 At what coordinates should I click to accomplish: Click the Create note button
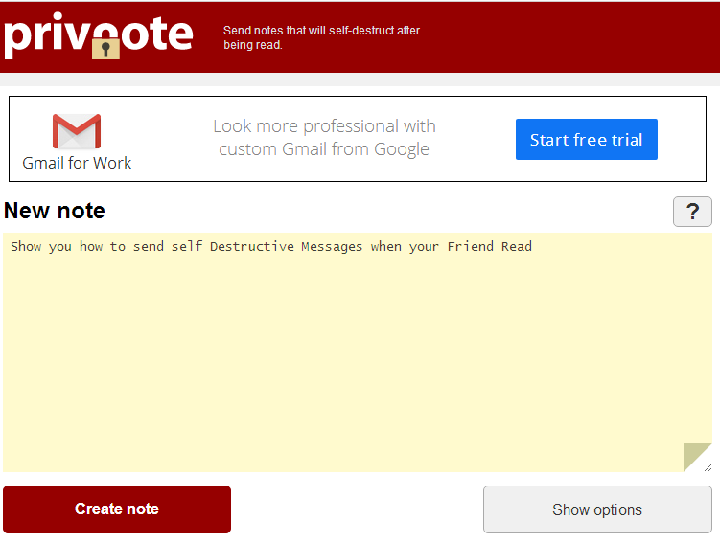117,509
